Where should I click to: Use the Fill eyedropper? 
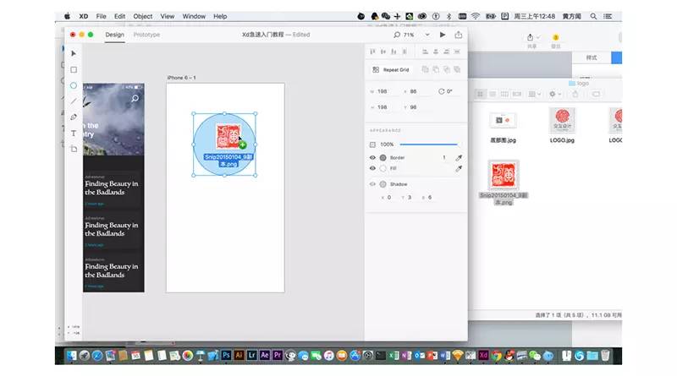(459, 169)
